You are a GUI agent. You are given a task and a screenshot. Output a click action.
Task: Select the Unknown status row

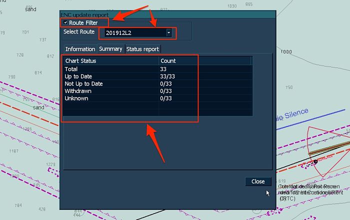pyautogui.click(x=110, y=99)
